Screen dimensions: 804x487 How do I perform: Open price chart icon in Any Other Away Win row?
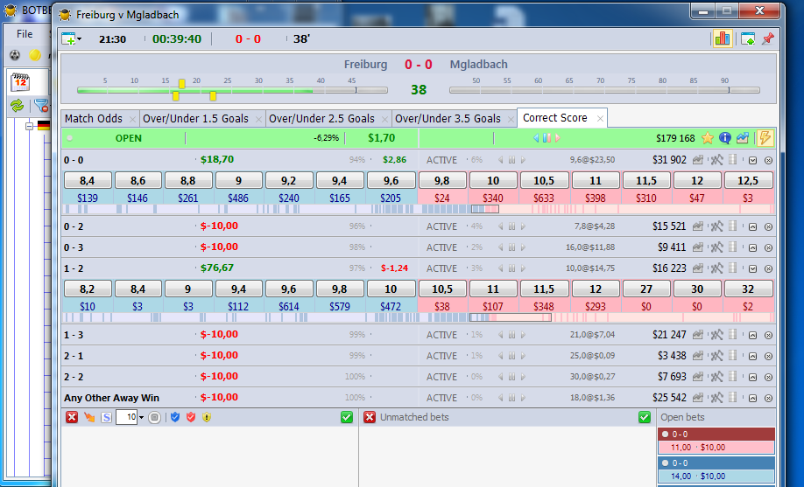click(698, 398)
